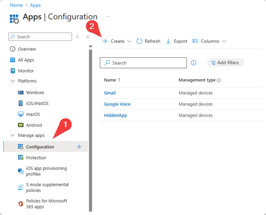
Task: Click the Add filters button
Action: point(225,63)
